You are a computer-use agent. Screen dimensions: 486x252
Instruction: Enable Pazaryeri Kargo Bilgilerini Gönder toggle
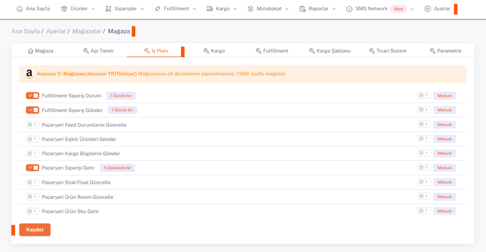33,153
